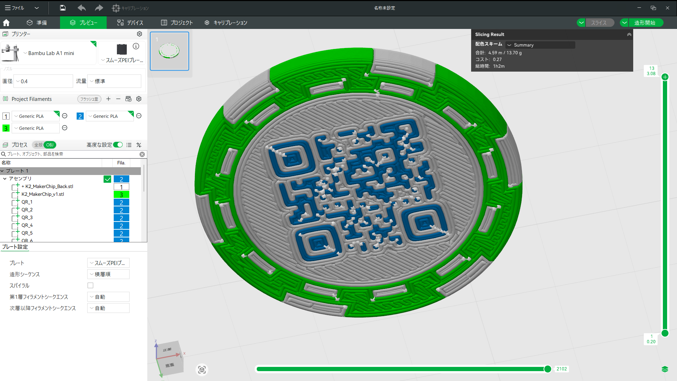Open the Summary color scheme dropdown
The image size is (677, 381).
pyautogui.click(x=540, y=45)
